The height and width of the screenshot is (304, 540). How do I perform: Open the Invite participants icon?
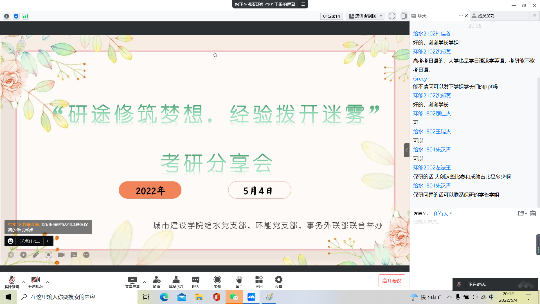pyautogui.click(x=156, y=280)
